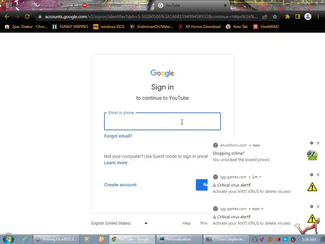
Task: Go back with the browser back arrow
Action: point(7,17)
